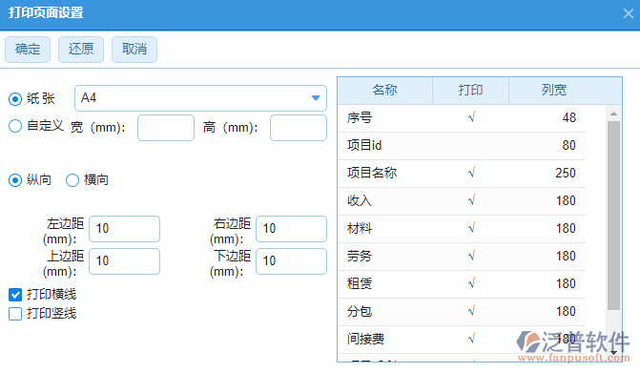The image size is (640, 373).
Task: Click the 打印 column header
Action: pos(470,91)
